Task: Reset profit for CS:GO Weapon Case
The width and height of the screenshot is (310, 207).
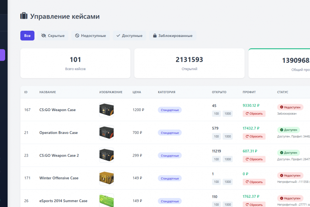Action: coord(254,114)
